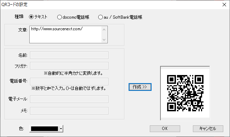Click the 種類 label text
Image resolution: width=230 pixels, height=137 pixels.
(19, 17)
